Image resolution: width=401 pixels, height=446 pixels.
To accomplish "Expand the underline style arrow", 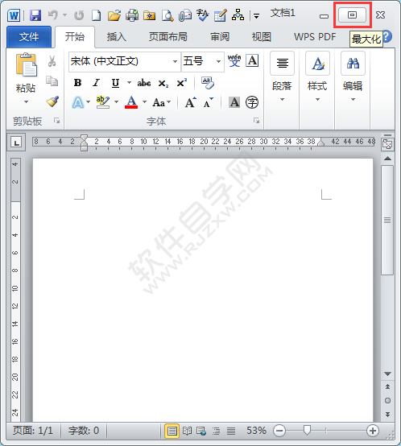I will point(129,83).
